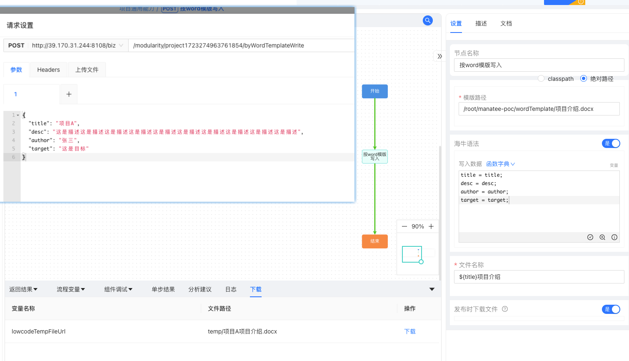Screen dimensions: 629x361
Task: Click the help icon beside 发布时下载文件
Action: tap(505, 309)
